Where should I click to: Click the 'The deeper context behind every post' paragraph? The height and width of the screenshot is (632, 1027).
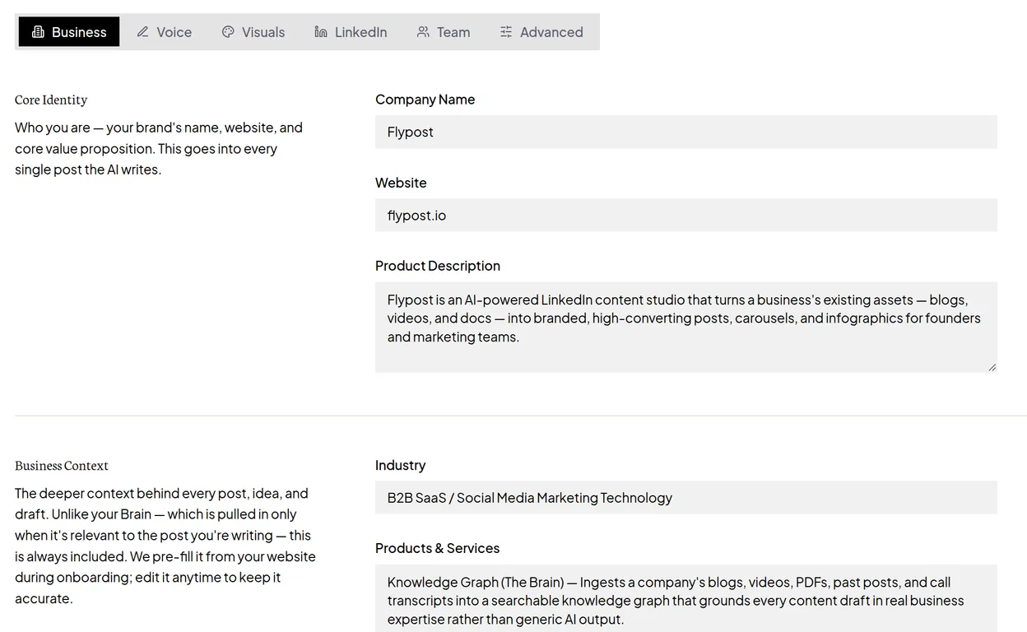pyautogui.click(x=165, y=546)
